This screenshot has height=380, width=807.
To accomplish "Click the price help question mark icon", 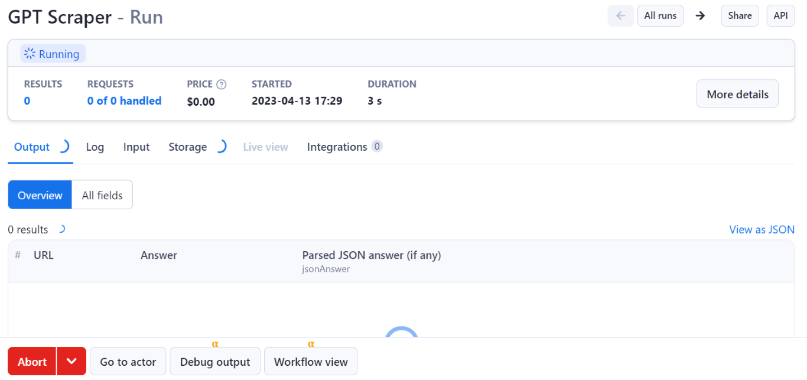I will [x=222, y=85].
